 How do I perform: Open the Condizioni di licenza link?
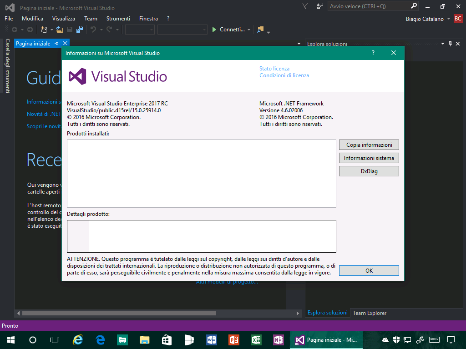click(284, 75)
